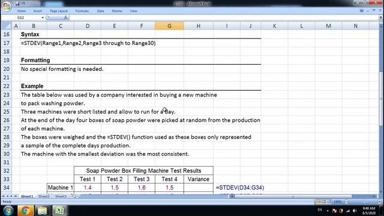Screen dimensions: 384x216
Task: Select column G header
Action: (x=169, y=26)
